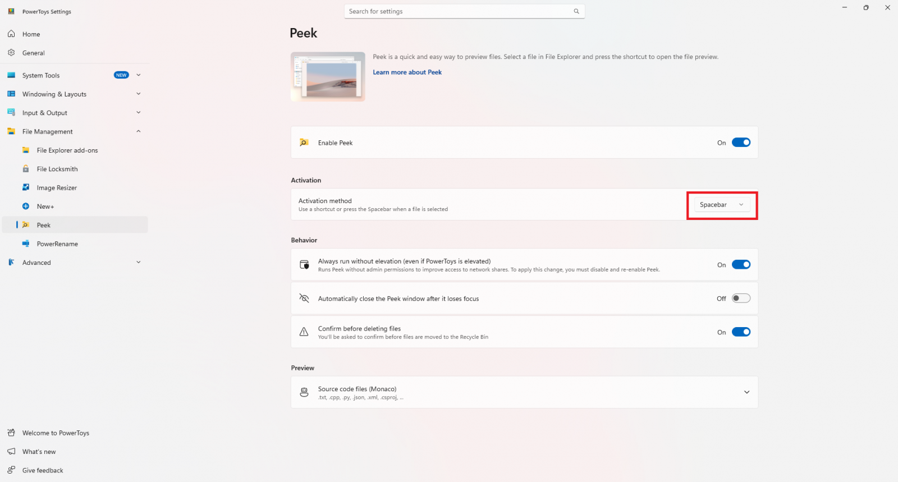Viewport: 898px width, 482px height.
Task: Toggle Confirm before deleting files off
Action: tap(741, 332)
